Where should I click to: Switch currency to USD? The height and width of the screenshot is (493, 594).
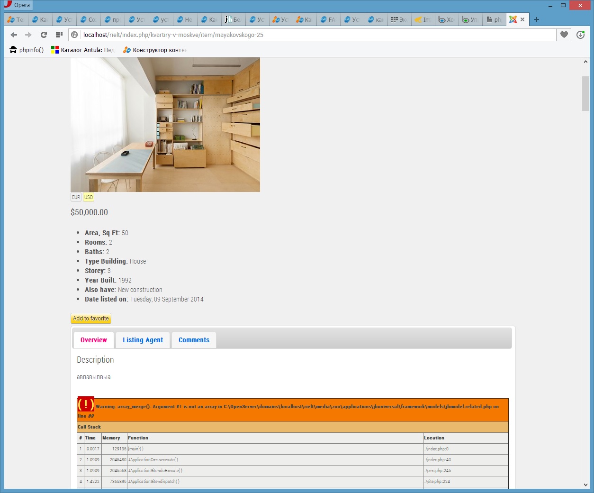89,197
